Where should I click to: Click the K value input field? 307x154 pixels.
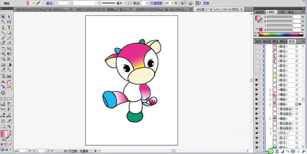point(297,30)
